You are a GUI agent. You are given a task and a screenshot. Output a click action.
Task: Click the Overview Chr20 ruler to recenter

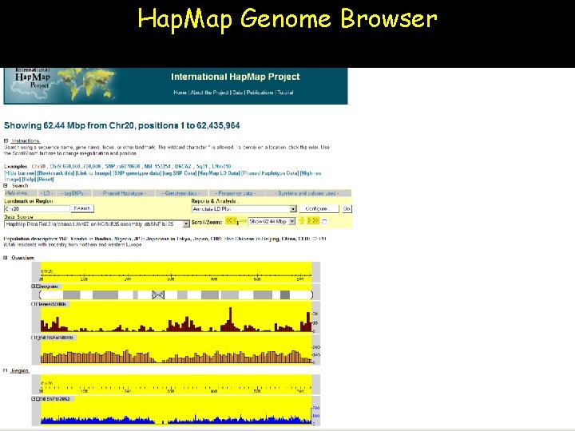coord(176,275)
